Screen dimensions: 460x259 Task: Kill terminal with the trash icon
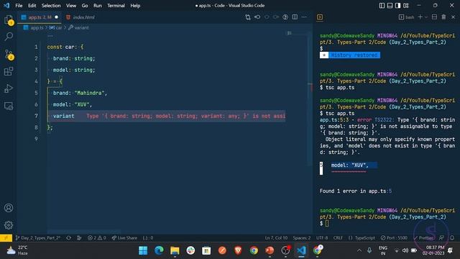pos(444,17)
